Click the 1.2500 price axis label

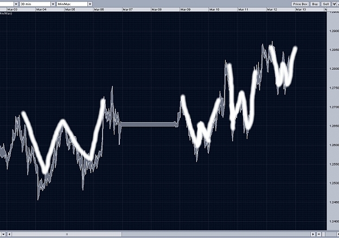click(334, 183)
